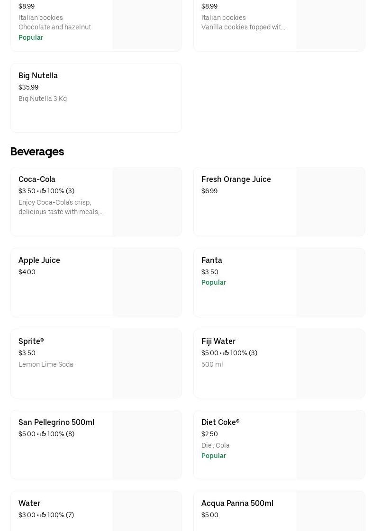Click the Lemon Lime Soda description
The width and height of the screenshot is (381, 531).
[x=46, y=364]
